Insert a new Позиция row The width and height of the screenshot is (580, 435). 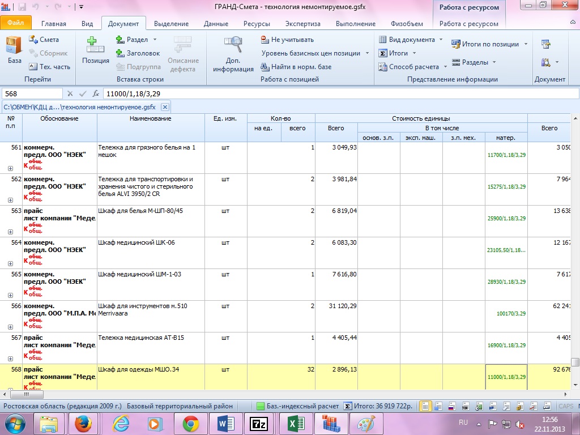tap(95, 50)
